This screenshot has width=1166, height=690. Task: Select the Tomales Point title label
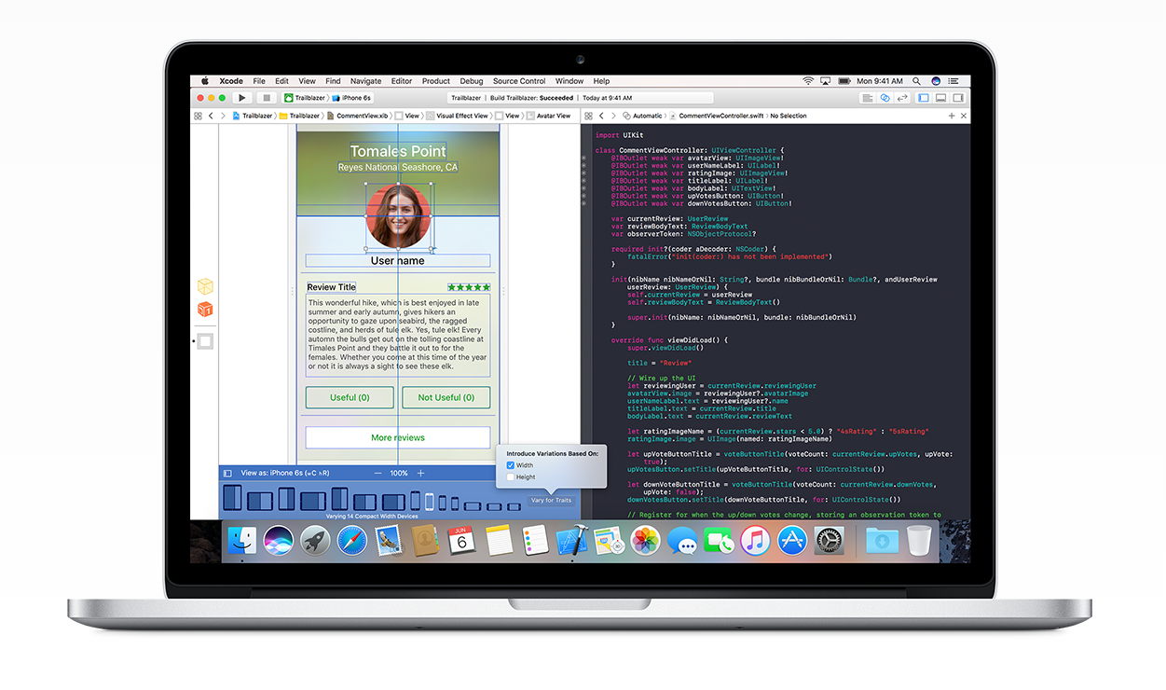398,151
